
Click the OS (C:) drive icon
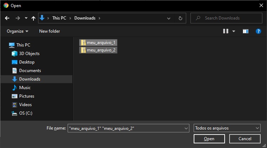pos(14,113)
